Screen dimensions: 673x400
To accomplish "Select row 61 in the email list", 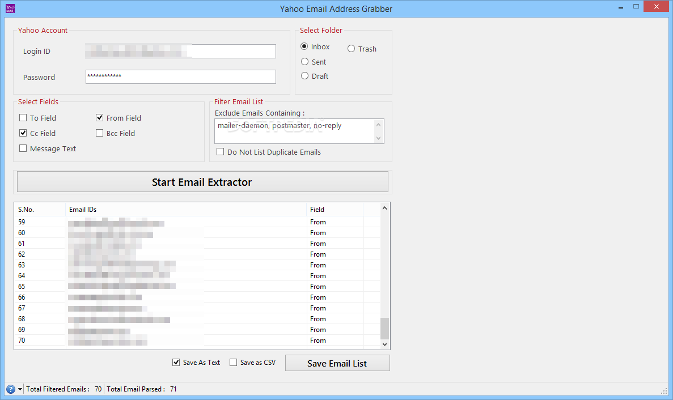I will pos(197,244).
